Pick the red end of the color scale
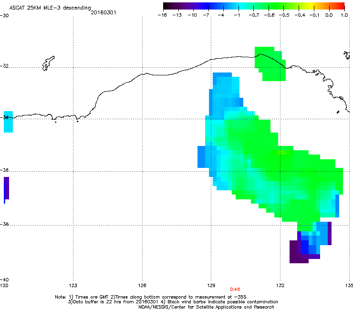This screenshot has height=310, width=353. pos(340,6)
